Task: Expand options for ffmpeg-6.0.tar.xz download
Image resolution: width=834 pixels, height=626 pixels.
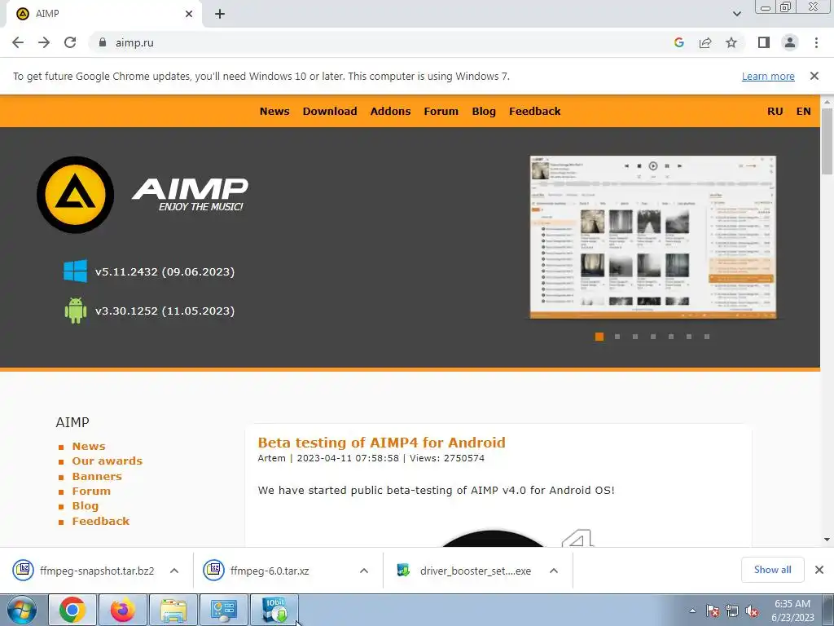Action: [364, 571]
